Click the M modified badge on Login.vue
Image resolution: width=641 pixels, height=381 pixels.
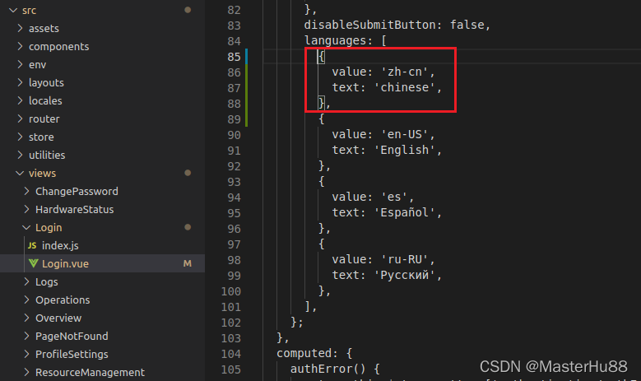click(x=188, y=263)
